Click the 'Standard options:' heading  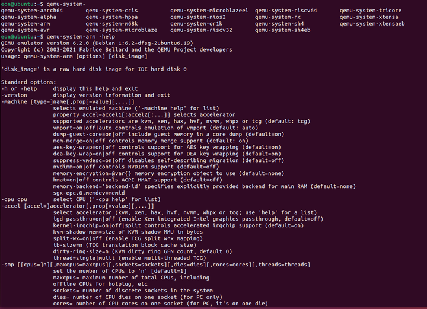click(x=28, y=82)
